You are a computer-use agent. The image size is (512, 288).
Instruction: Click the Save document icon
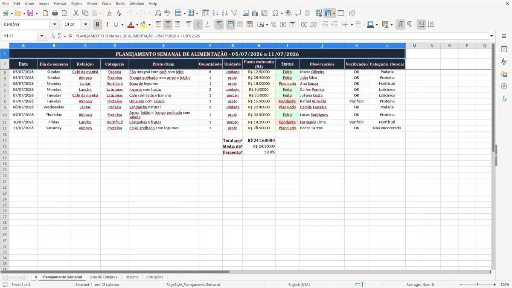(x=30, y=13)
